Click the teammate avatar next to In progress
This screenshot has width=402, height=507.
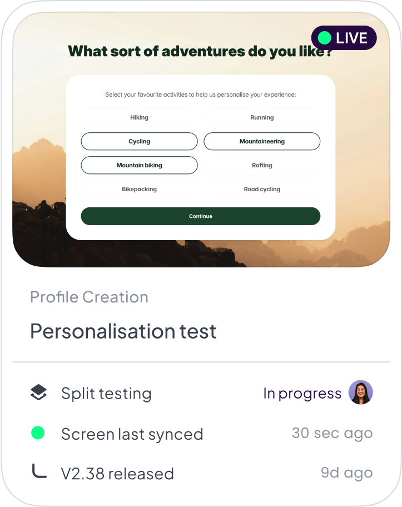click(360, 392)
